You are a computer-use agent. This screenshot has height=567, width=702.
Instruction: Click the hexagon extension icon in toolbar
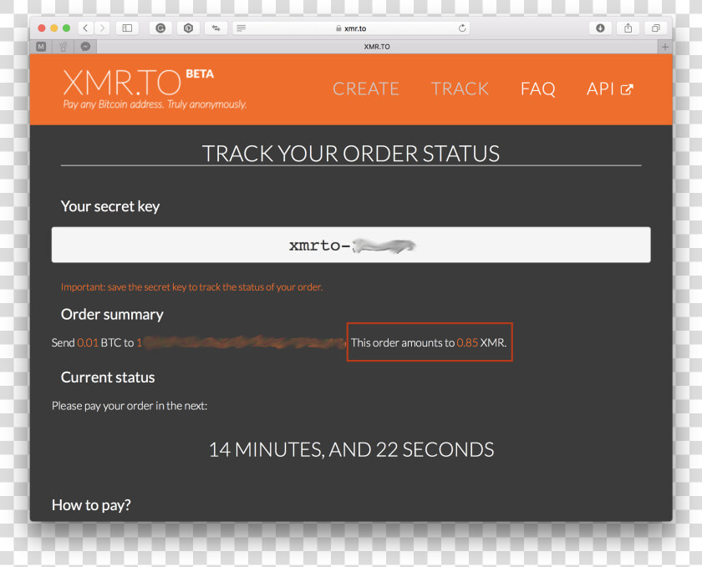pyautogui.click(x=189, y=28)
